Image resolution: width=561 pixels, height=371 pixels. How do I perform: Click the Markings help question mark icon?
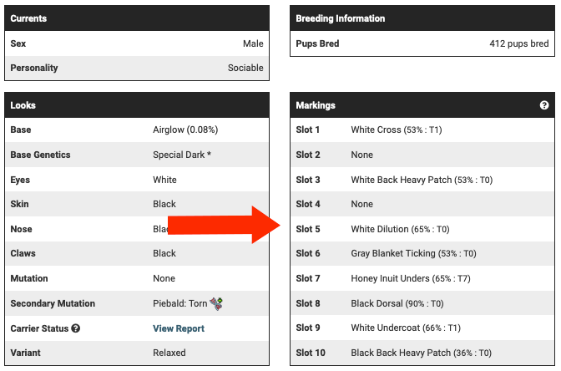click(x=544, y=106)
